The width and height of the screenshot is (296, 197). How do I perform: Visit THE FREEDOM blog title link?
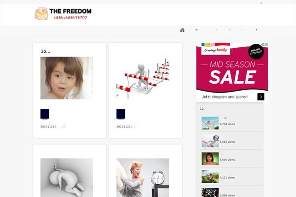(71, 11)
